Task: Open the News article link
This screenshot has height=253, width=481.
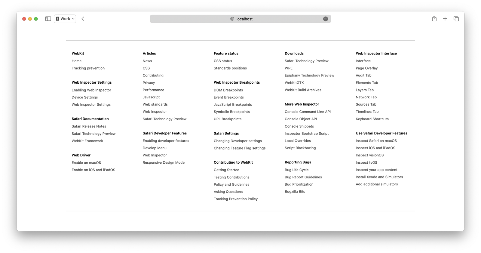Action: [x=147, y=61]
